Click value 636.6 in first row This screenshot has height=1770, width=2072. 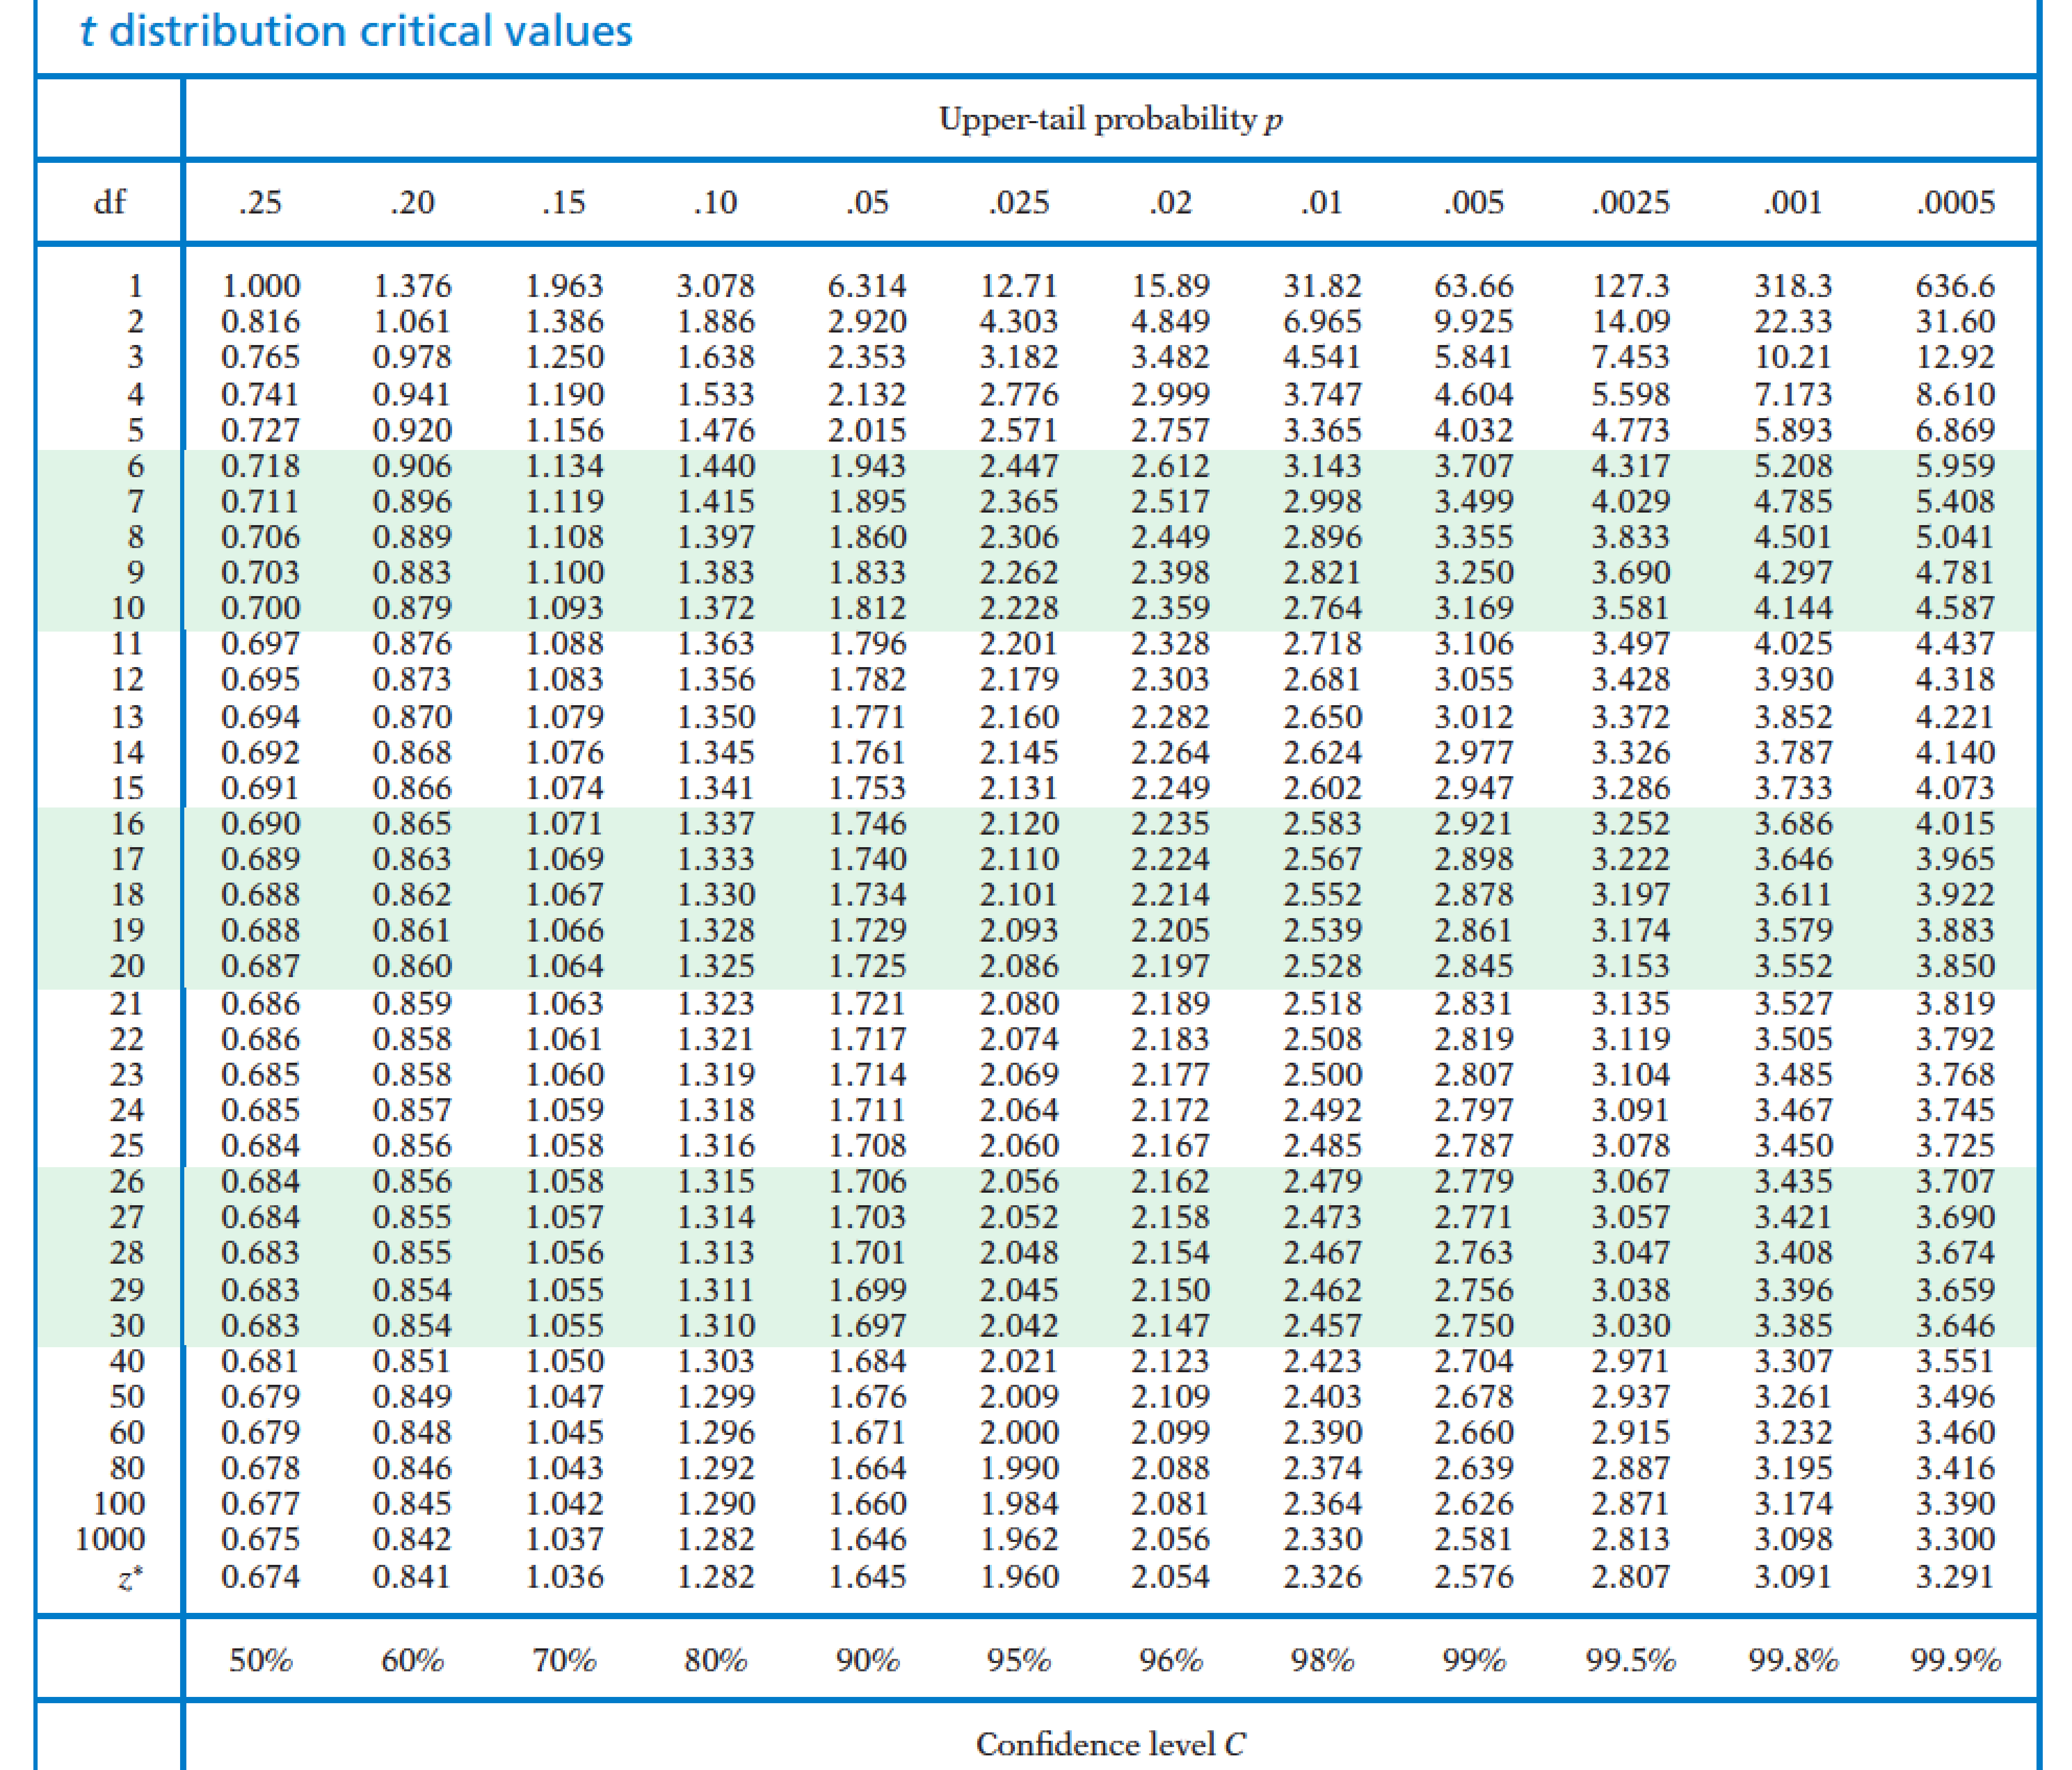click(x=1955, y=286)
